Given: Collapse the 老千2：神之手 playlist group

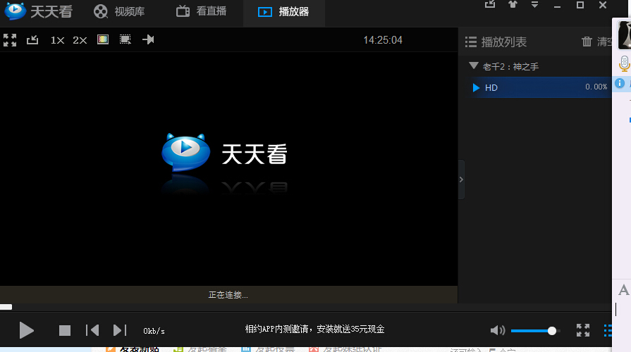Looking at the screenshot, I should click(x=474, y=66).
